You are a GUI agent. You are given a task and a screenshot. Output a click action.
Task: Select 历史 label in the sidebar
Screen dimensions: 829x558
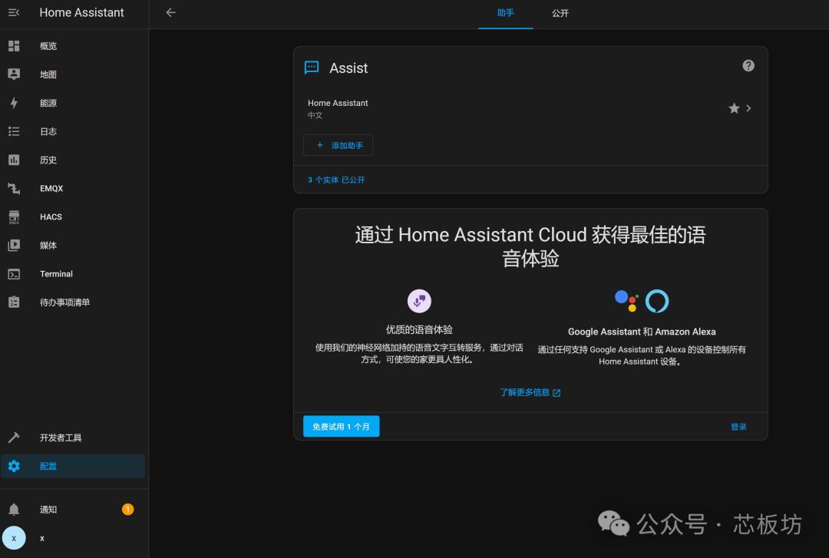pyautogui.click(x=48, y=160)
